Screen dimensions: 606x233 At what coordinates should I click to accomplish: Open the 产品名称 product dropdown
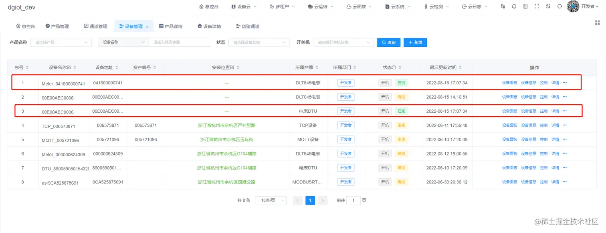click(61, 42)
